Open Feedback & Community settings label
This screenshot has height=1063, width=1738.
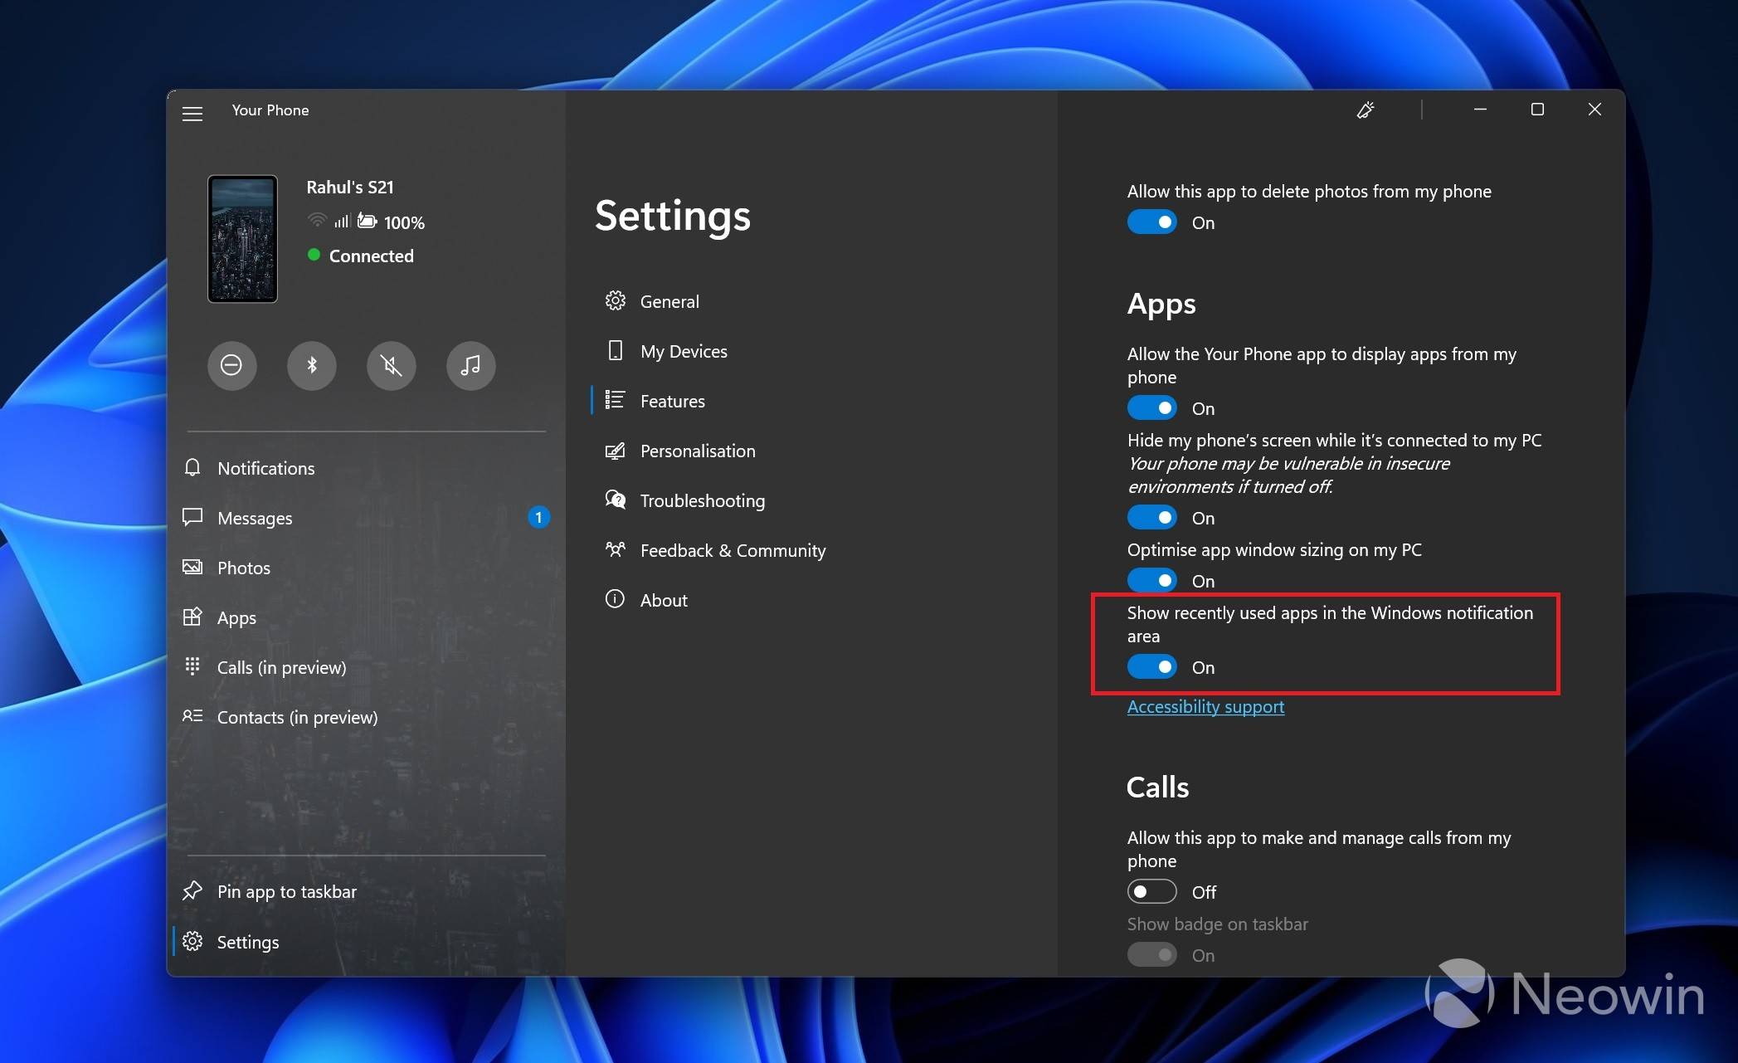tap(733, 550)
